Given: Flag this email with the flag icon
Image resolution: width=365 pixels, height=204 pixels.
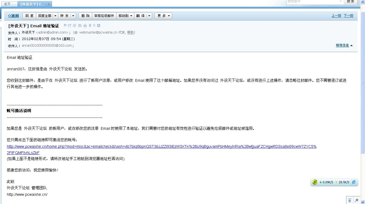Looking at the screenshot, I should (65, 26).
